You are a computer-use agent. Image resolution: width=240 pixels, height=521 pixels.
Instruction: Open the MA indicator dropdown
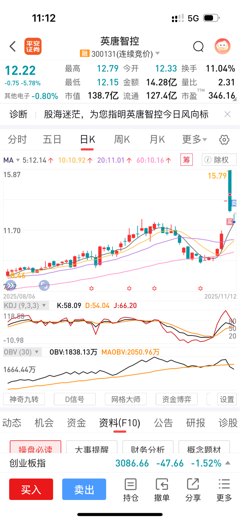click(12, 160)
